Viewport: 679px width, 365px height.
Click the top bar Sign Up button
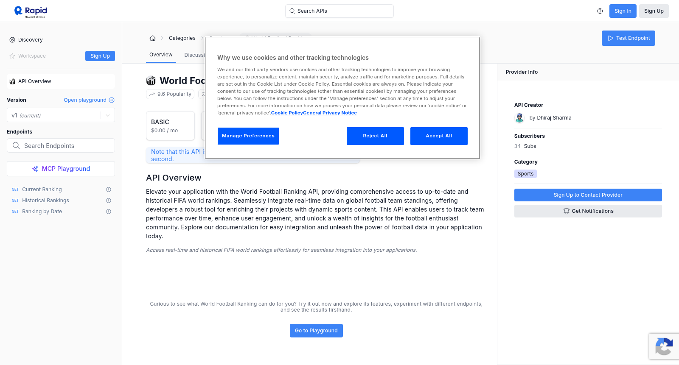click(x=654, y=11)
